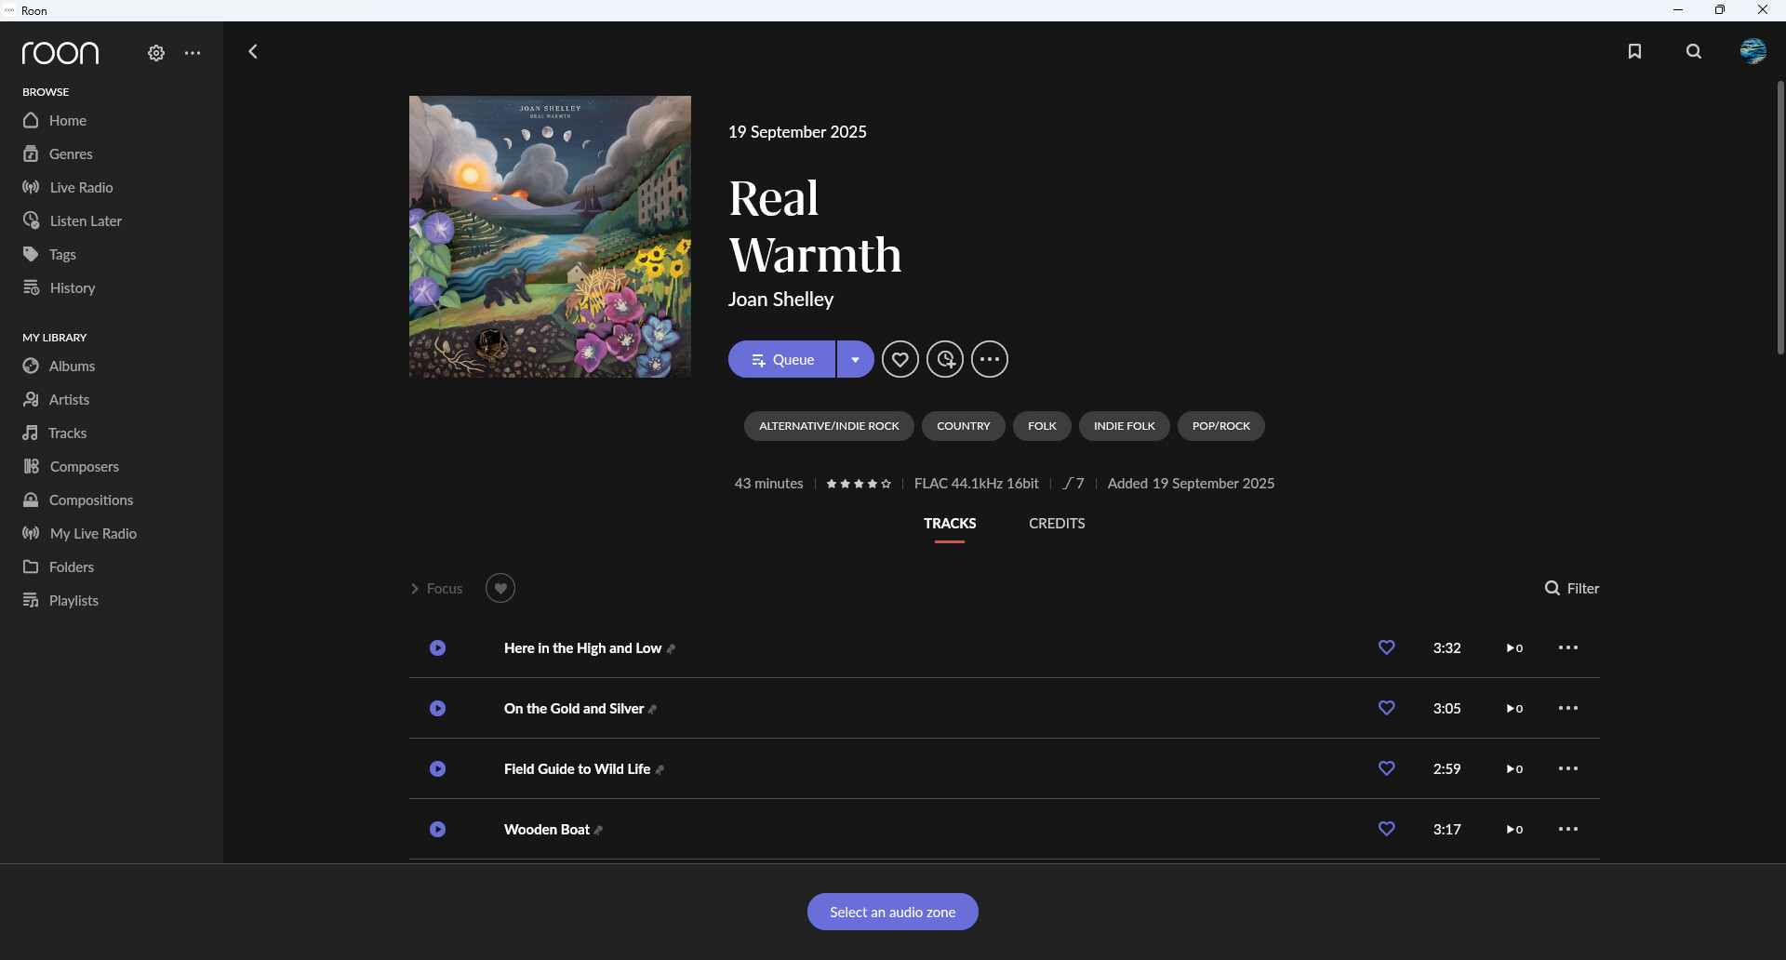Image resolution: width=1786 pixels, height=960 pixels.
Task: Open the Queue dropdown arrow
Action: pyautogui.click(x=855, y=359)
